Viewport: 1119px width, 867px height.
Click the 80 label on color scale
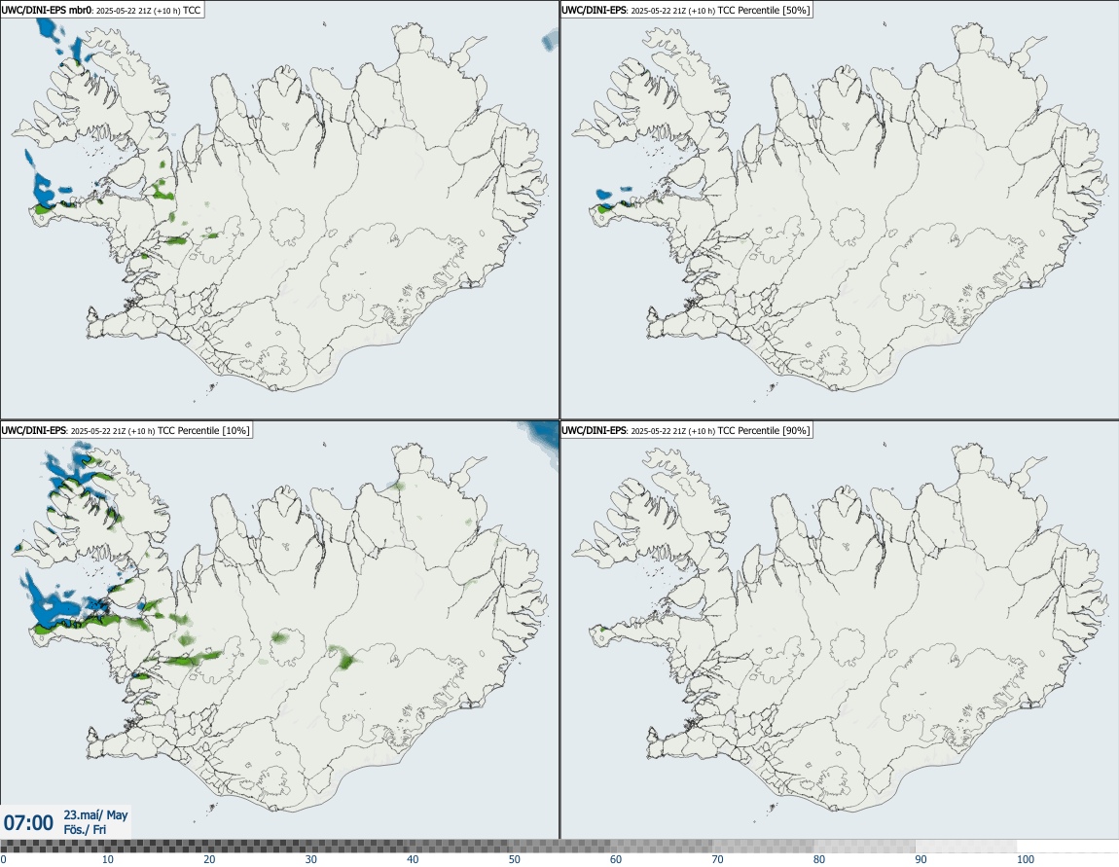point(819,859)
